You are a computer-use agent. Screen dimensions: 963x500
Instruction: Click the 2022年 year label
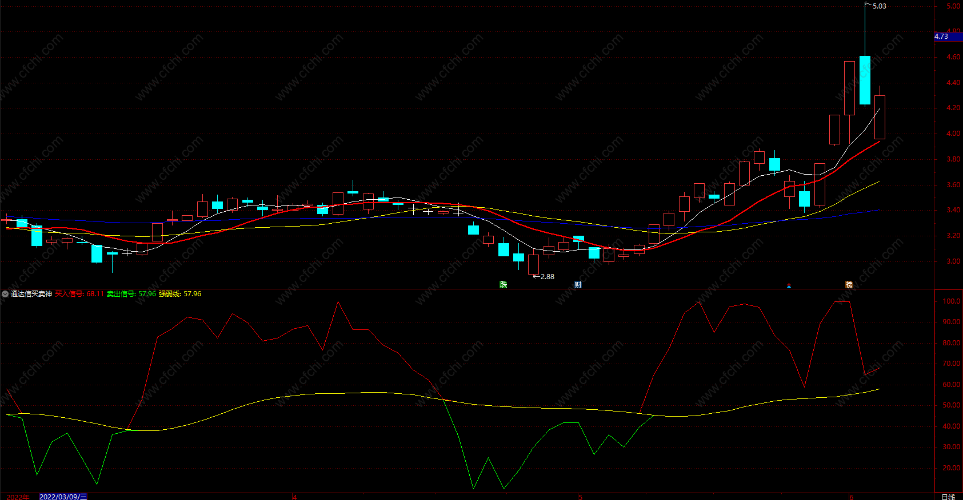[x=18, y=497]
